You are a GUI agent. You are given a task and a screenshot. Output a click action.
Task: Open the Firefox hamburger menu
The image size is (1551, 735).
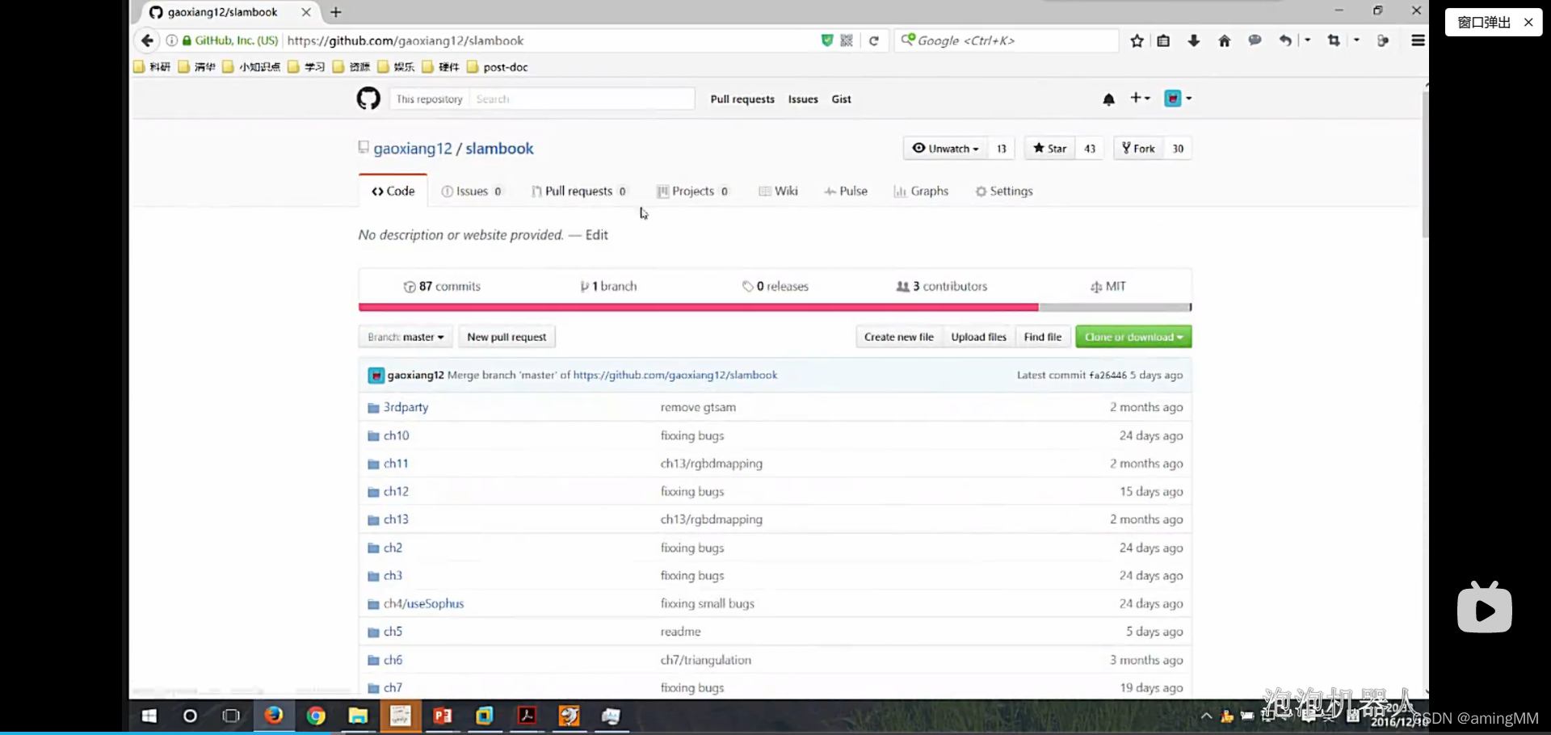[x=1418, y=40]
